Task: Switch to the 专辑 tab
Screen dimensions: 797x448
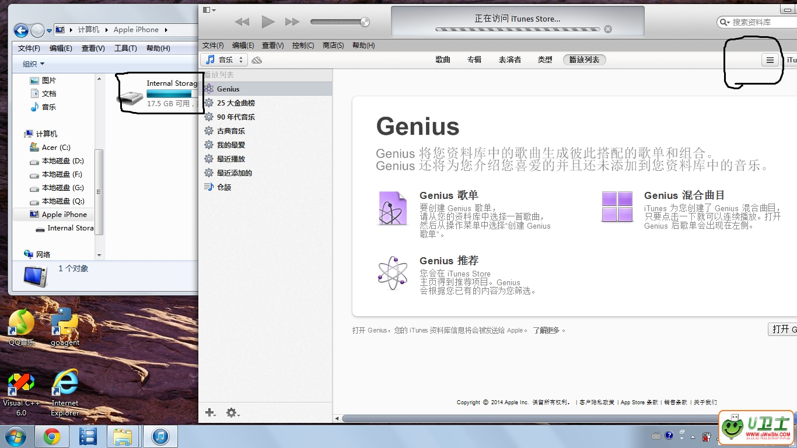Action: point(474,60)
